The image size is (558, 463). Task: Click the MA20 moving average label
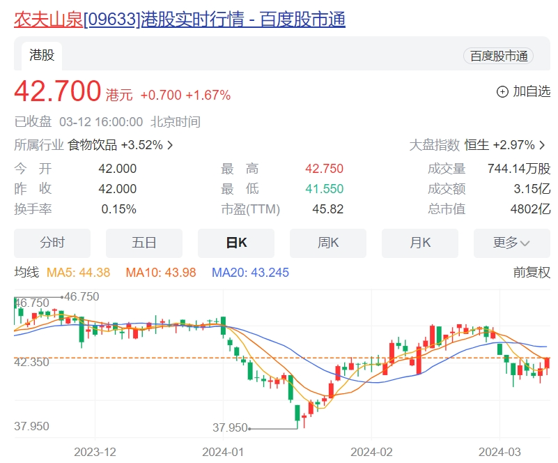(250, 273)
